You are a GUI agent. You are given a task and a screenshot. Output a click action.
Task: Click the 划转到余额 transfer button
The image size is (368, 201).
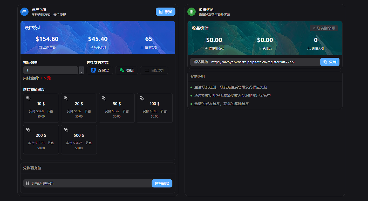pyautogui.click(x=324, y=28)
